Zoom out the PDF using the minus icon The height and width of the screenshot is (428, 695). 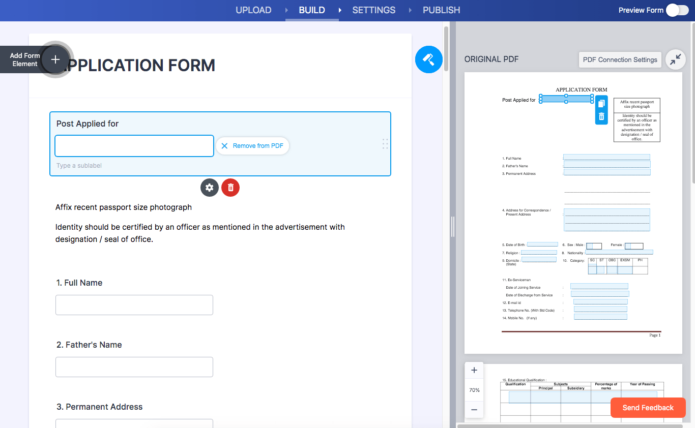coord(474,410)
